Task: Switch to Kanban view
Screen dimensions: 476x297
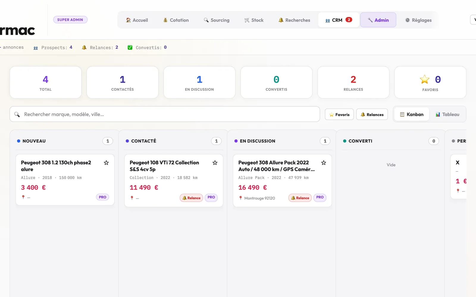Action: [412, 114]
